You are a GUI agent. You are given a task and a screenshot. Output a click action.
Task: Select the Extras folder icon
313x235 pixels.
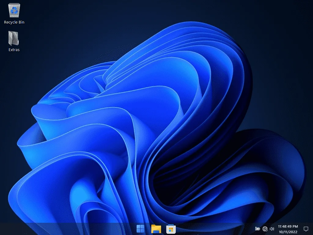pyautogui.click(x=13, y=38)
